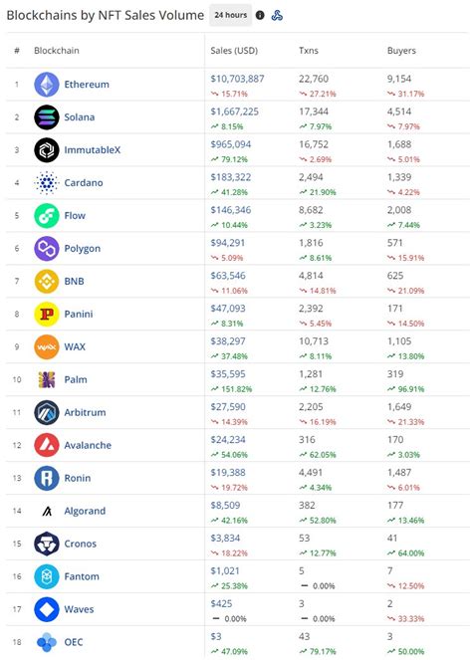Click the Solana logo icon
The width and height of the screenshot is (472, 660).
[47, 117]
